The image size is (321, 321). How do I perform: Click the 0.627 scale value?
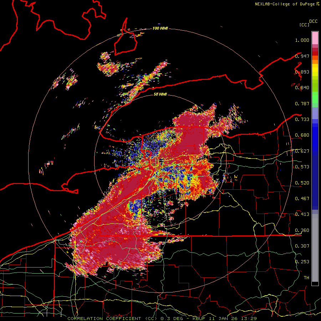(x=302, y=151)
